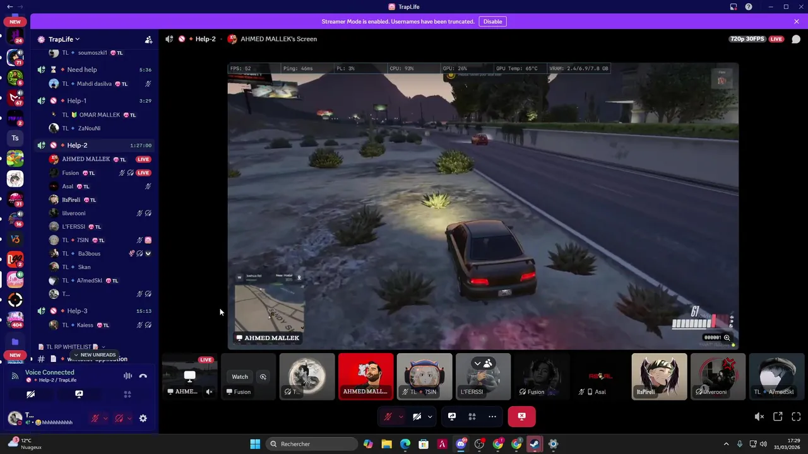Image resolution: width=808 pixels, height=454 pixels.
Task: Open microphone input options arrow in the user panel
Action: [x=105, y=418]
